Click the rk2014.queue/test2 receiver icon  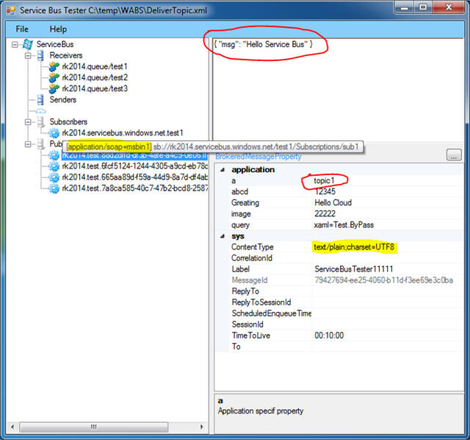[54, 77]
